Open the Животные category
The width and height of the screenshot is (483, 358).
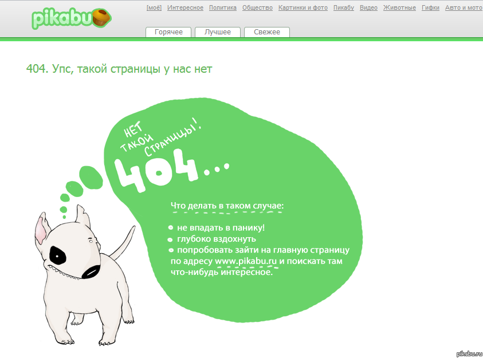tap(399, 8)
